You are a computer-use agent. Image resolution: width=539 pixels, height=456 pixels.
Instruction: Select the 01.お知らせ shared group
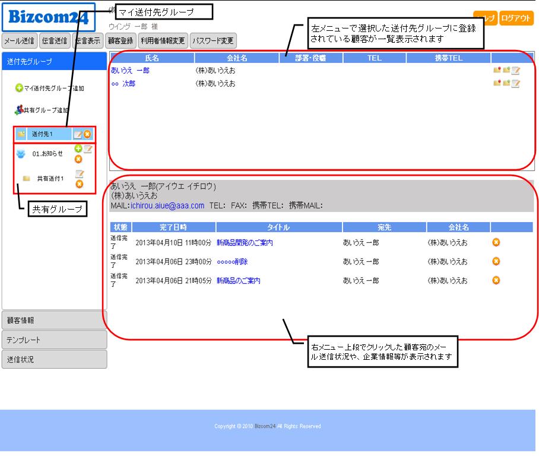[47, 154]
